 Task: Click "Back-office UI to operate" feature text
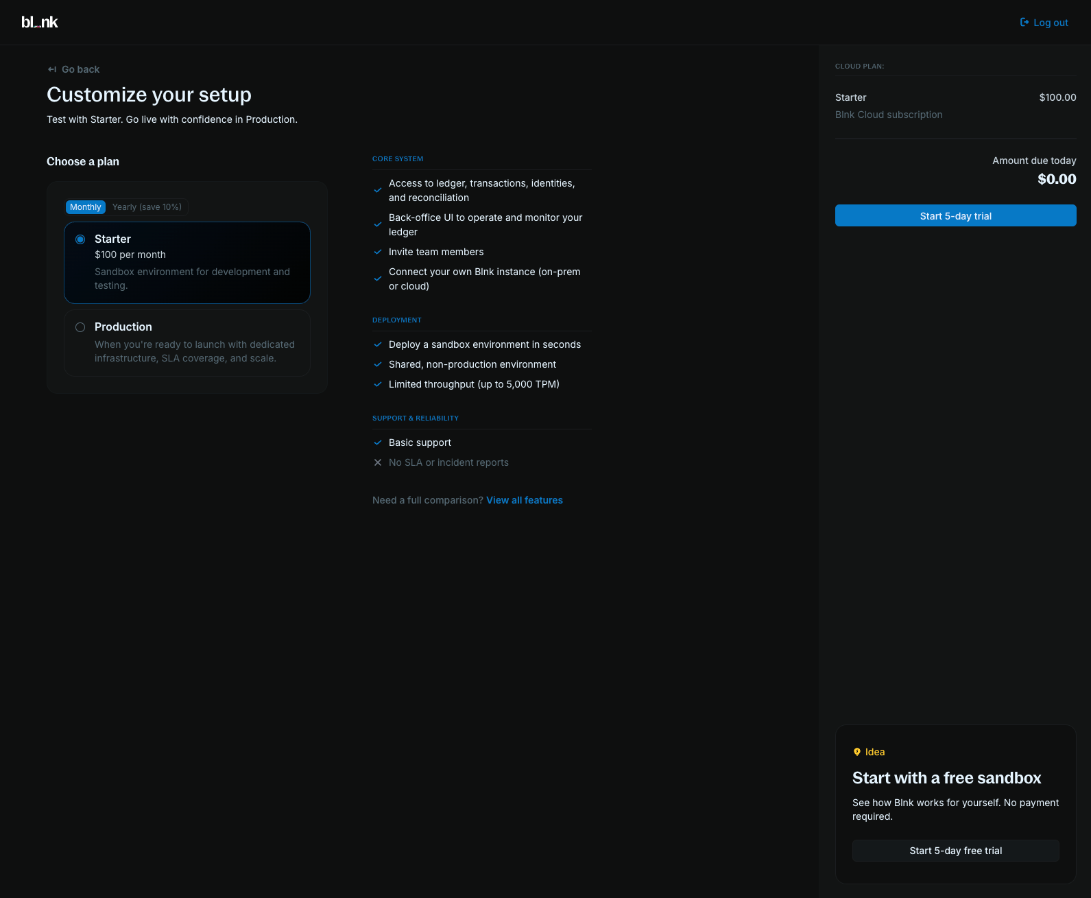tap(485, 225)
